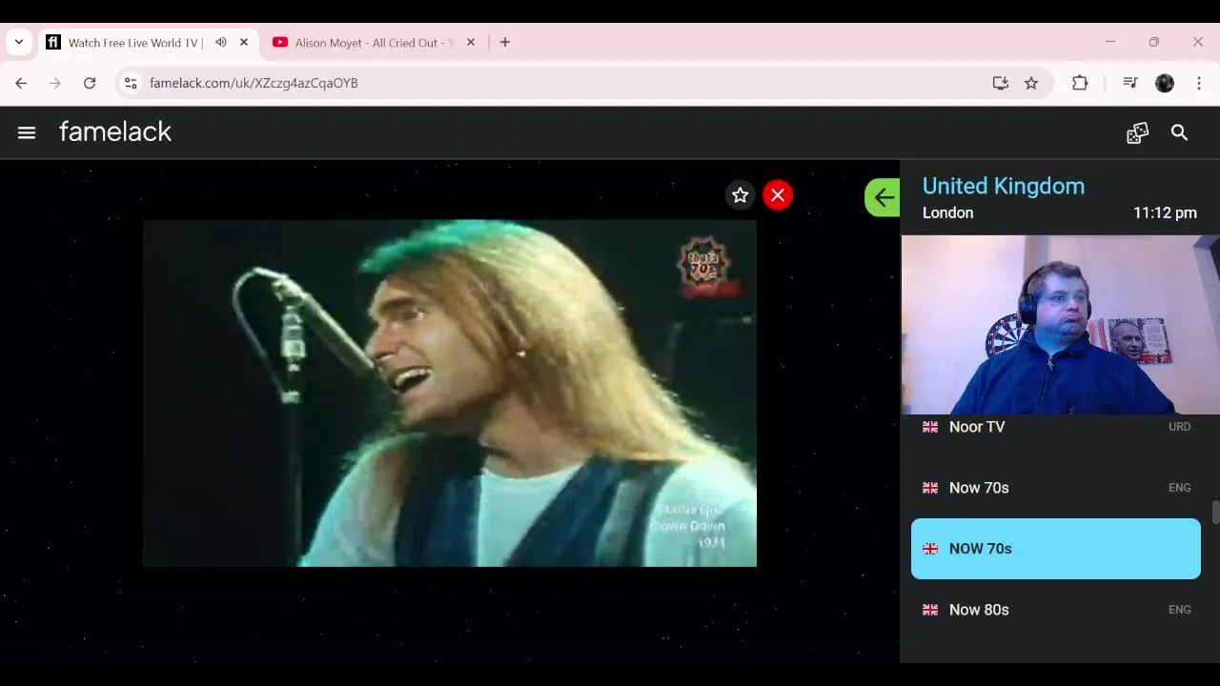Click the channel list scrollbar thumb
The height and width of the screenshot is (686, 1220).
(x=1215, y=512)
